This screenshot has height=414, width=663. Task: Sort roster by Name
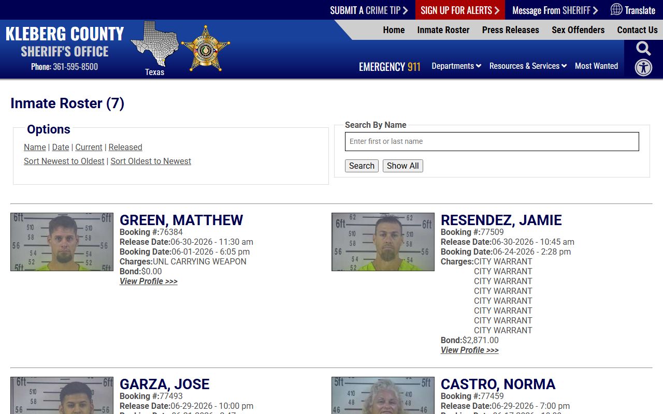click(35, 147)
